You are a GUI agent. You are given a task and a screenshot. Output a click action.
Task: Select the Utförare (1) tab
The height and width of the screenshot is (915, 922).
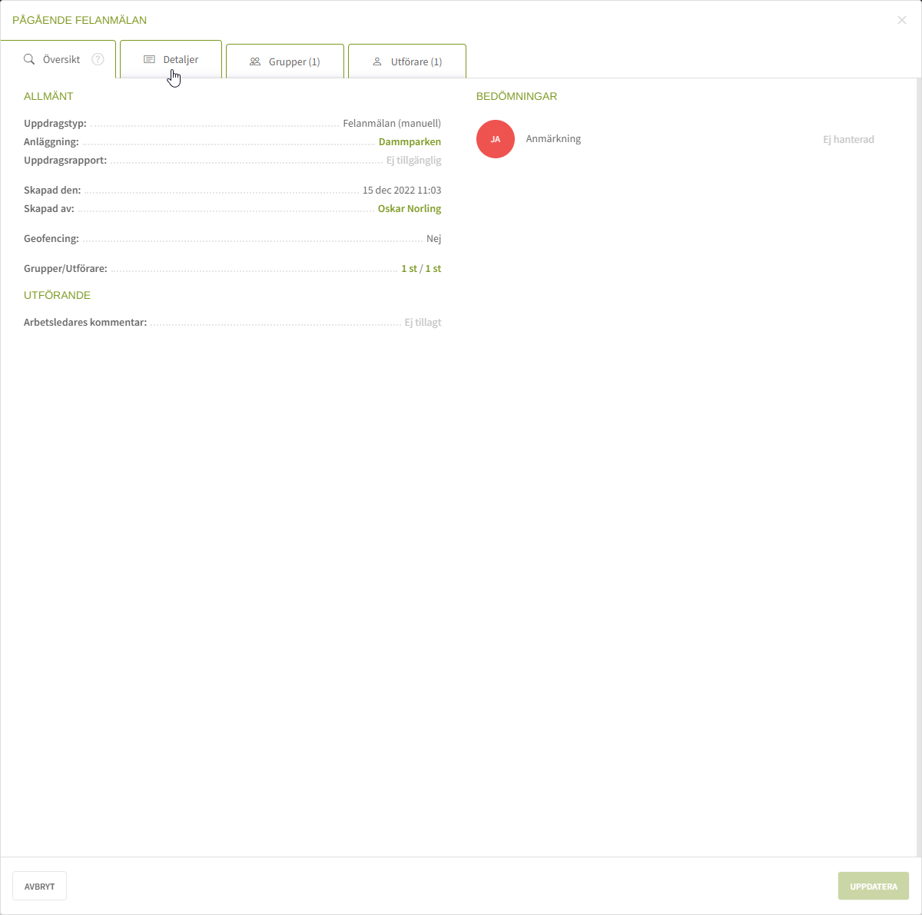[416, 61]
